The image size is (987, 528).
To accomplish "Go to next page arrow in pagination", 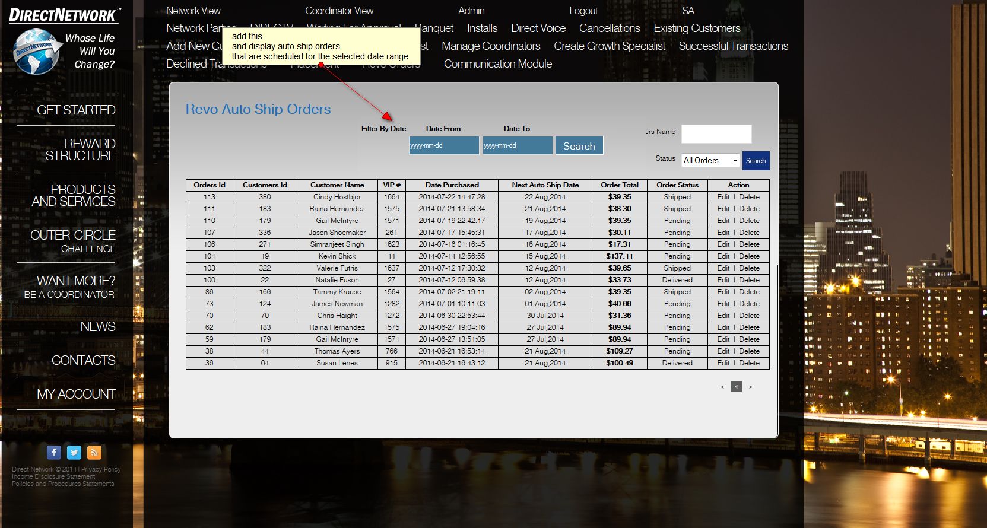I will pyautogui.click(x=751, y=387).
